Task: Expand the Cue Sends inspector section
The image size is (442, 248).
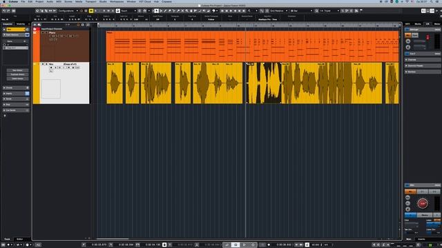Action: click(16, 110)
